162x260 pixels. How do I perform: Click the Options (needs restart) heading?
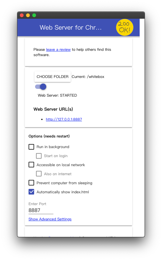(x=49, y=136)
